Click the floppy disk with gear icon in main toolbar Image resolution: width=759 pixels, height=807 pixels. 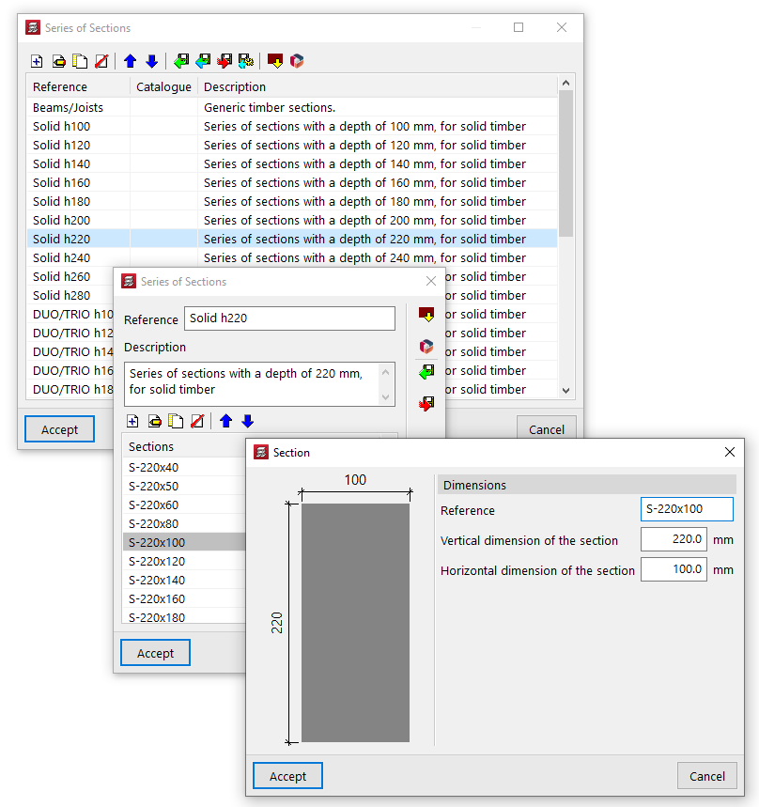[x=246, y=61]
